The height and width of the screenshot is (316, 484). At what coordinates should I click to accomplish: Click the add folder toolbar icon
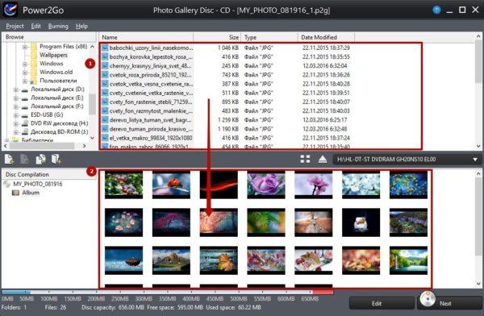56,160
